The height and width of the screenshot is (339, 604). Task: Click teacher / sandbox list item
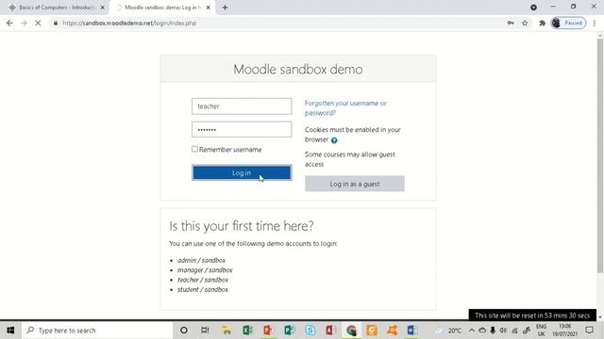point(203,280)
